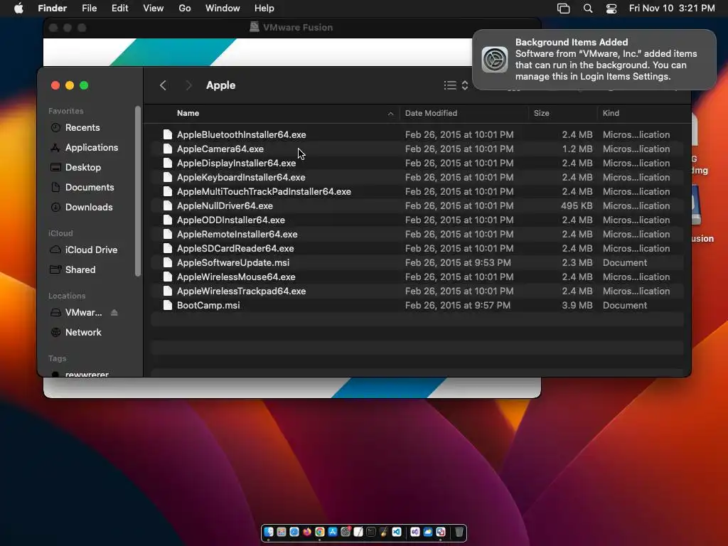Viewport: 728px width, 546px height.
Task: Open App Store from the Dock
Action: [333, 532]
